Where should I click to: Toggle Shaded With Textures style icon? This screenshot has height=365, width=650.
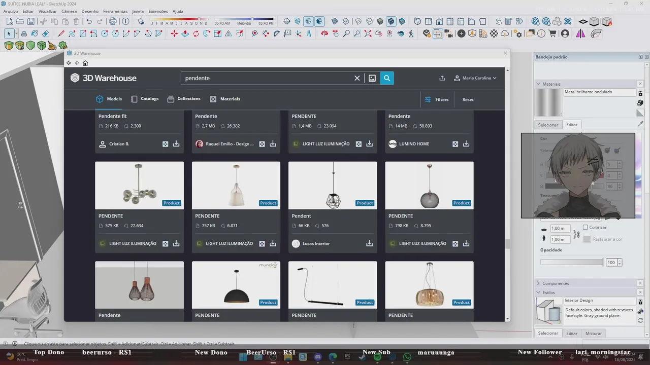[391, 21]
